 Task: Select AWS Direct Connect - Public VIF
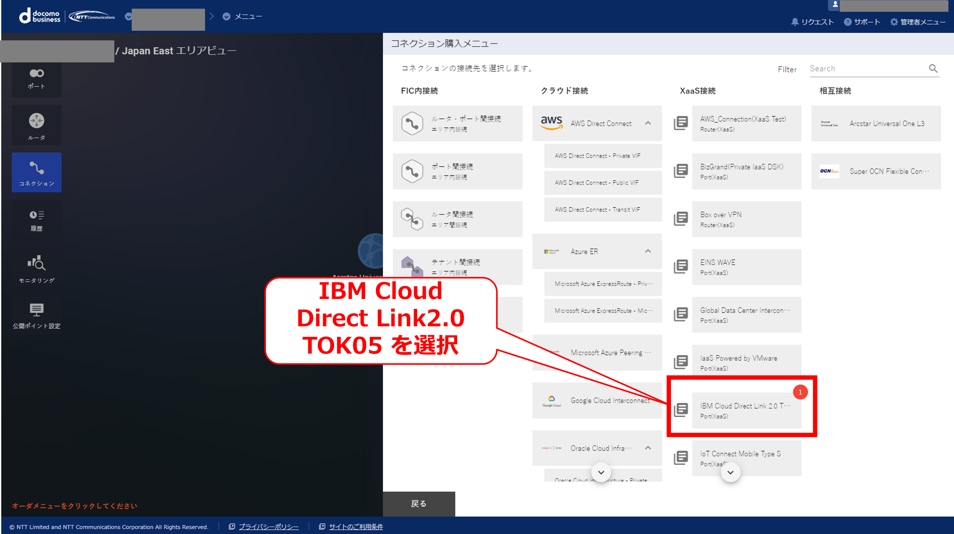[603, 183]
